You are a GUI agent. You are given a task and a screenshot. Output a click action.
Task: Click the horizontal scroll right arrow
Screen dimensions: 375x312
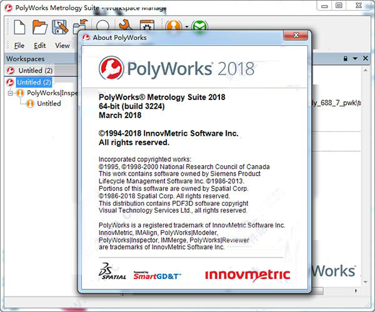[x=356, y=291]
